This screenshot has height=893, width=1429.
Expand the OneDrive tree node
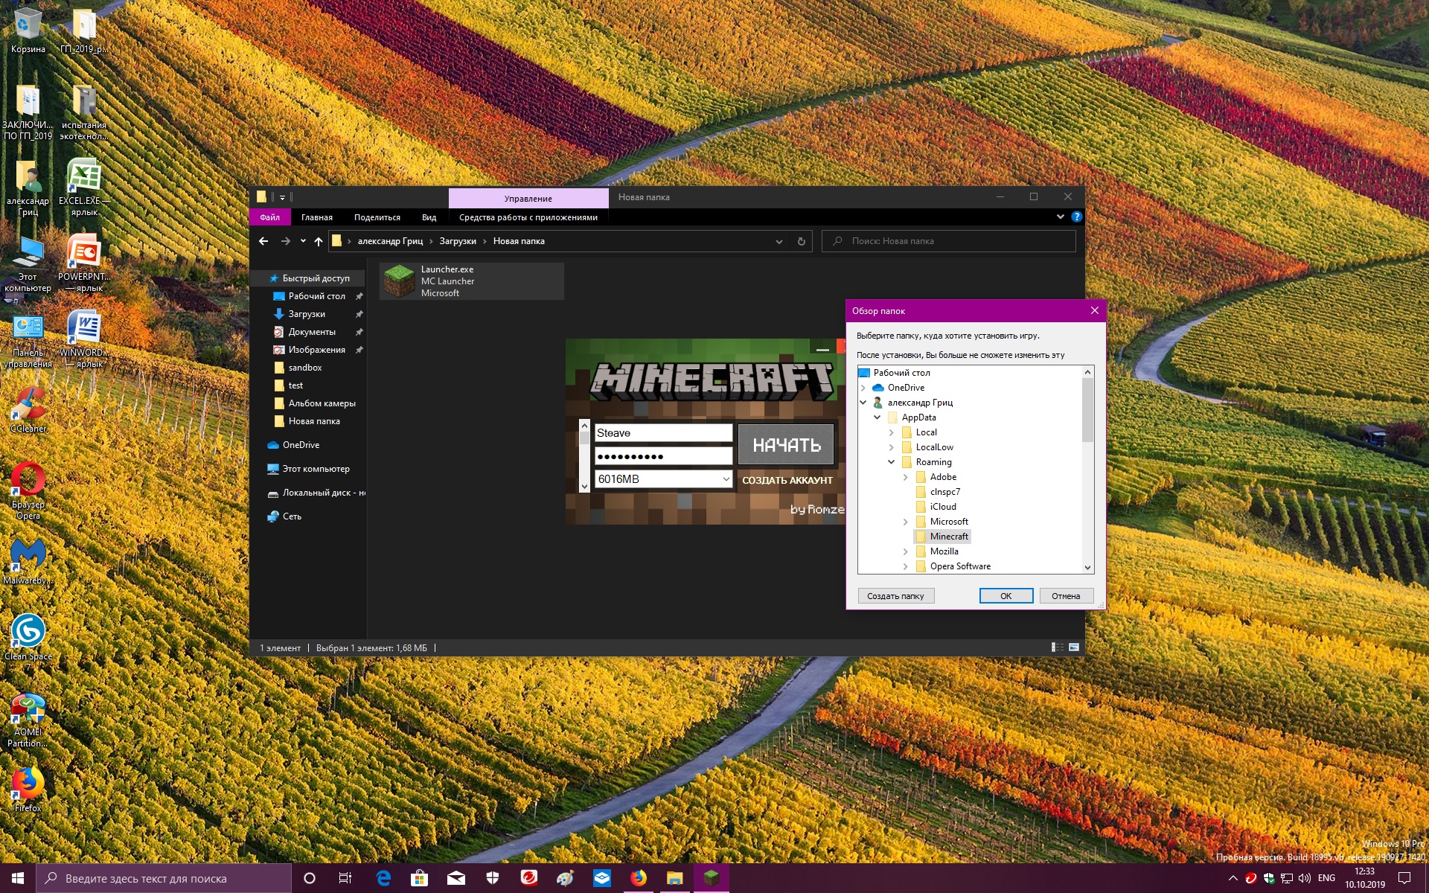(863, 388)
